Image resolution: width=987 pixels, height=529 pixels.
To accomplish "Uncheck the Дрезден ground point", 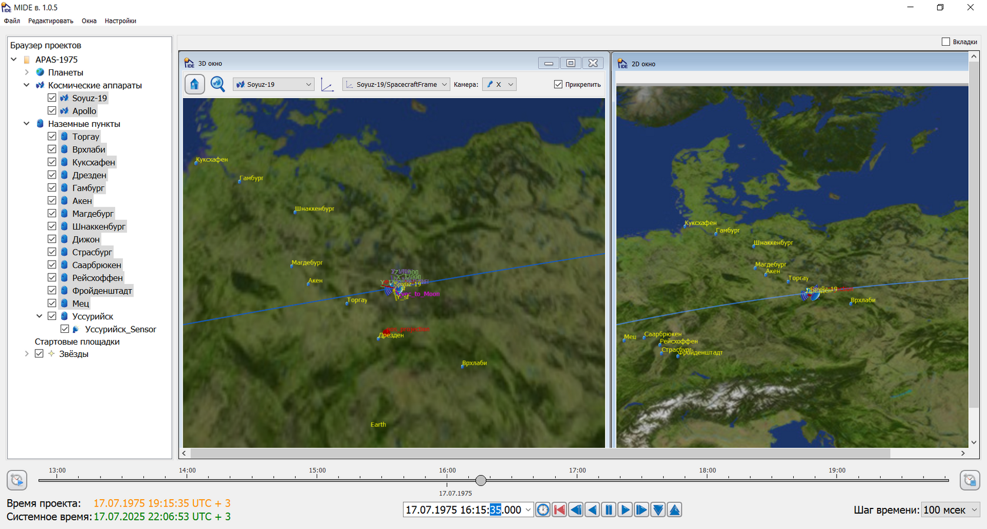I will 52,175.
